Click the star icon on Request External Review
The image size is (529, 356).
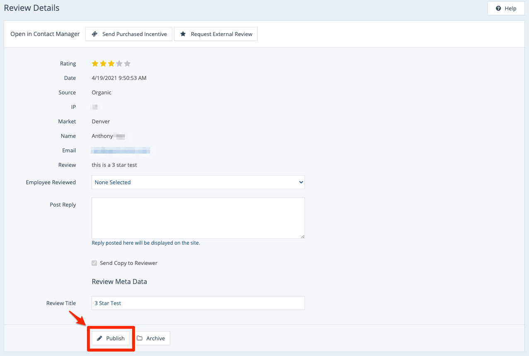pyautogui.click(x=183, y=34)
